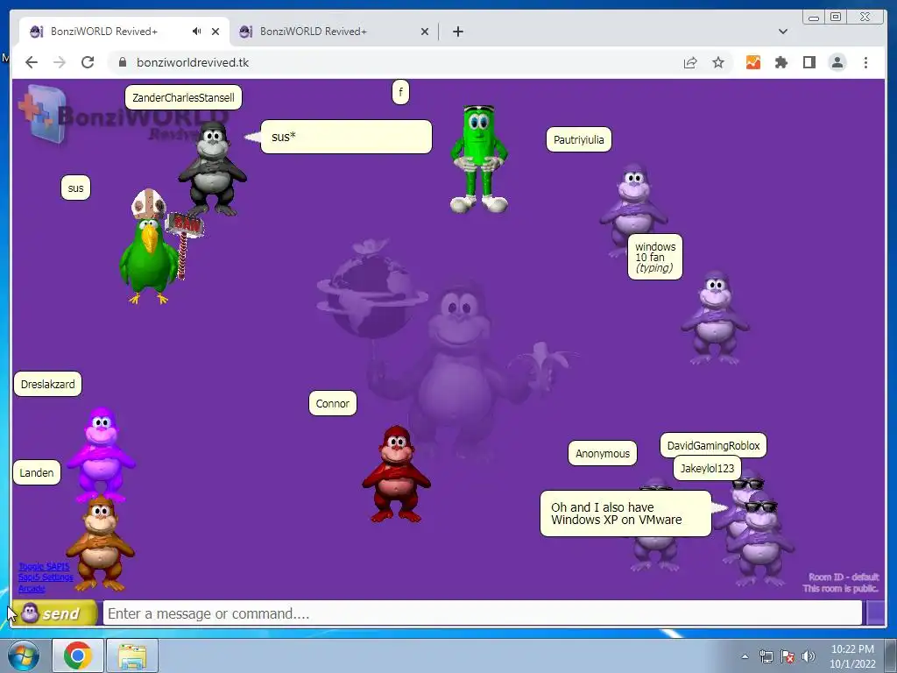The height and width of the screenshot is (673, 897).
Task: Open the volume speaker tray icon
Action: 809,656
